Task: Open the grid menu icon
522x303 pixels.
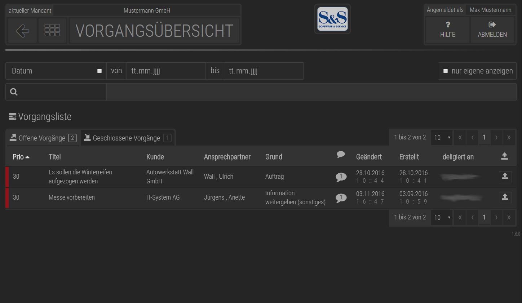Action: tap(52, 31)
